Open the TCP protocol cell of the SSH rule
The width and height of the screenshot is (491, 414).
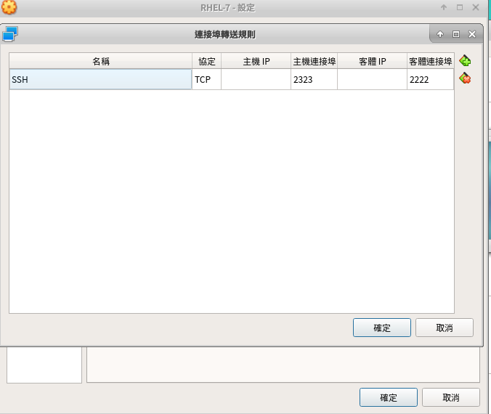pyautogui.click(x=206, y=80)
